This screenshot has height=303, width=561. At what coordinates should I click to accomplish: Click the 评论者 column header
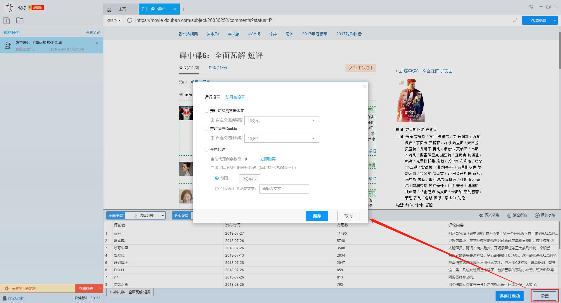click(168, 225)
